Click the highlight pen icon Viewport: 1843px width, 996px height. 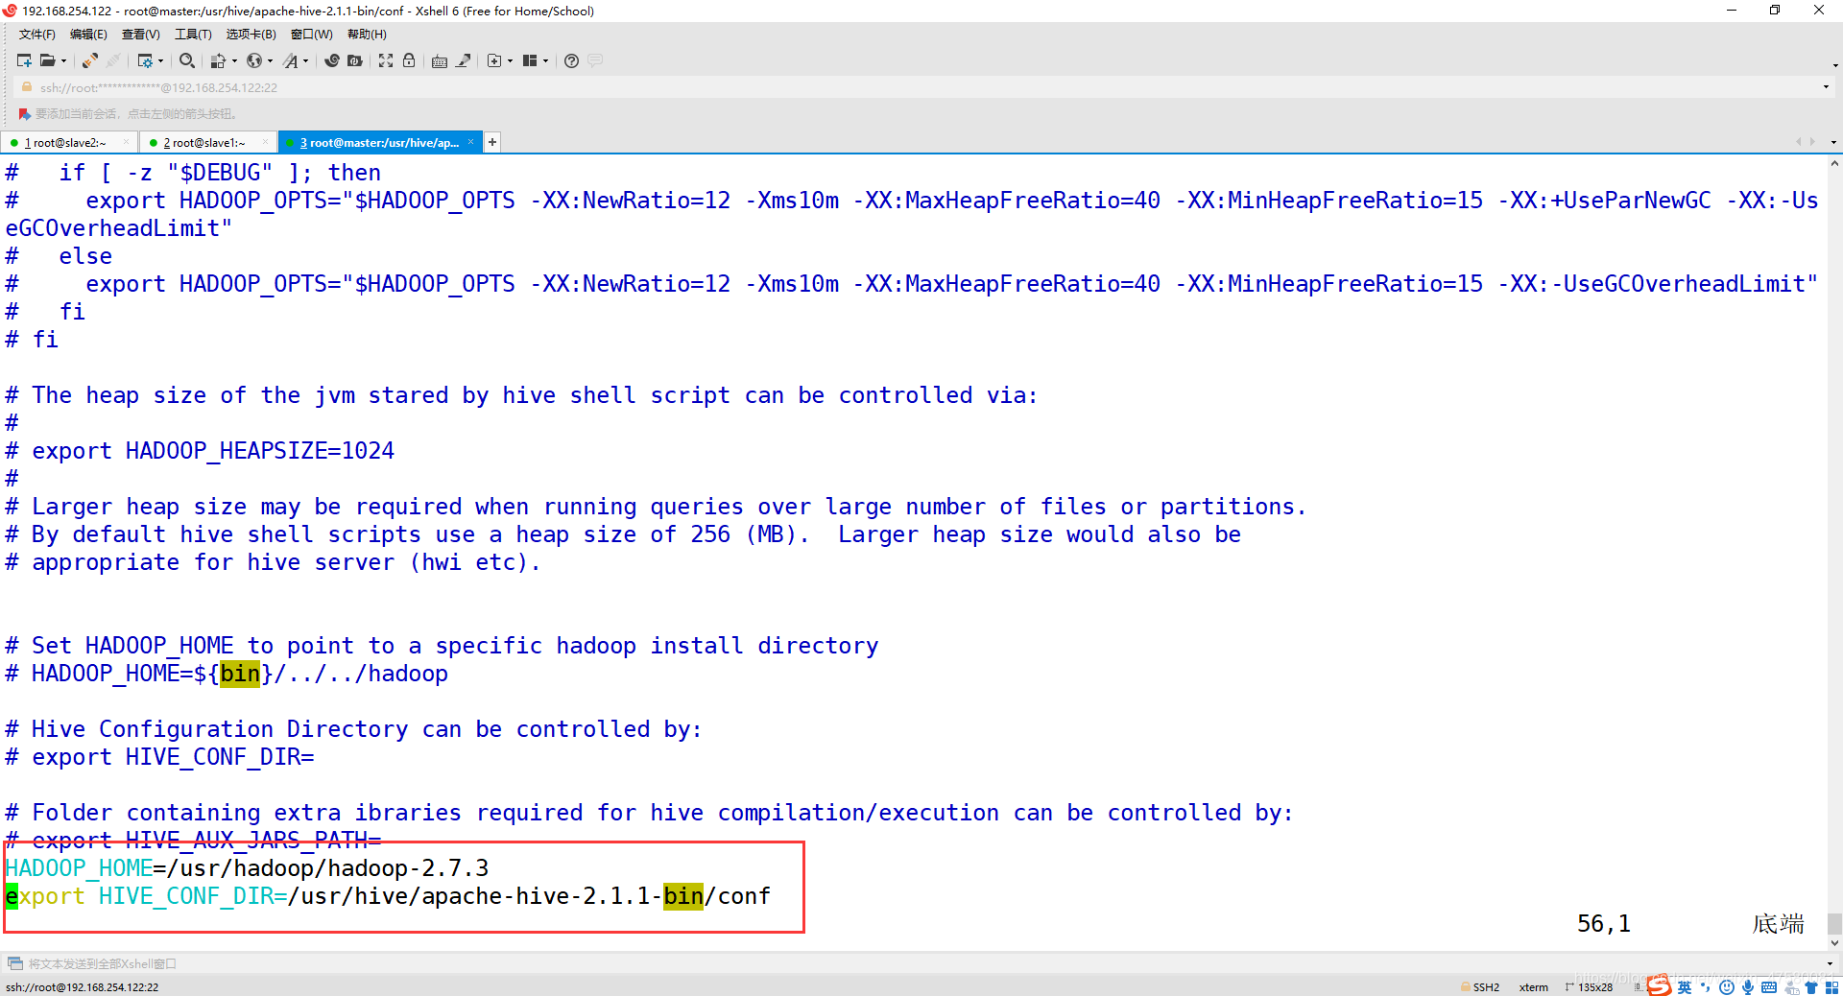click(463, 60)
